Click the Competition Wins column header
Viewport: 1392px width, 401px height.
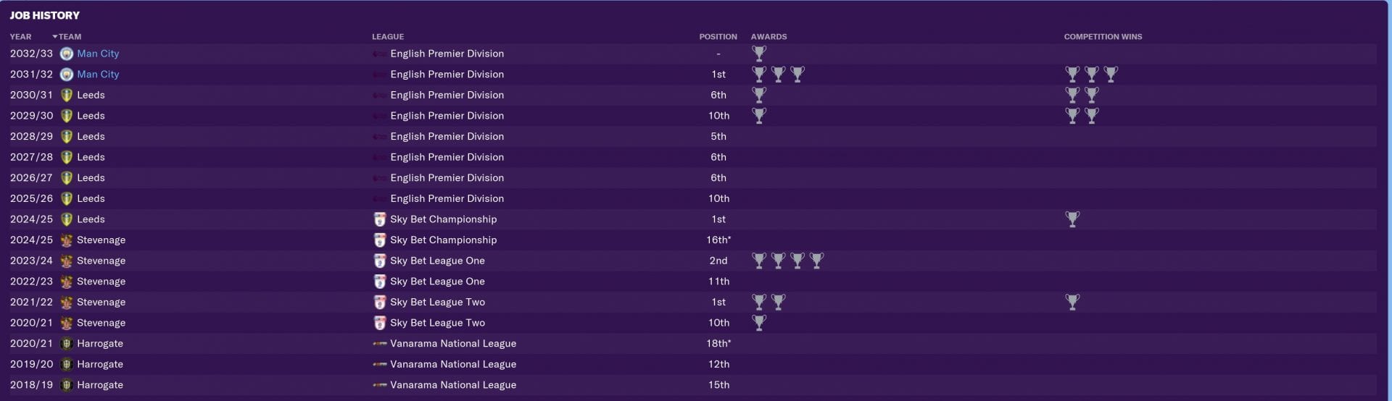(1103, 37)
